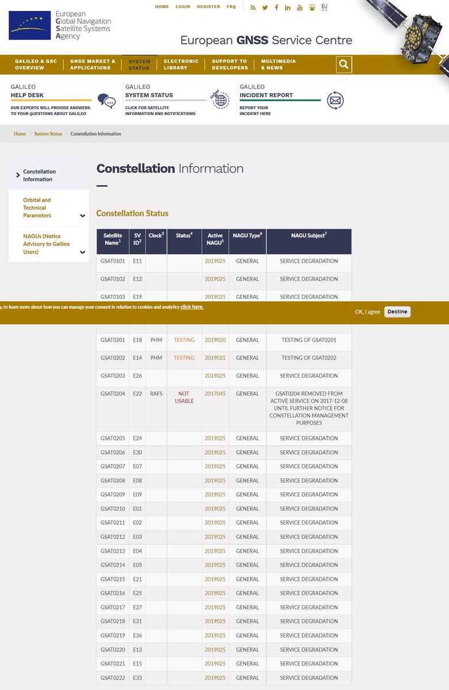Screen dimensions: 449x690
Task: Open NAGU 2017045 for GSAT0204
Action: pos(215,394)
